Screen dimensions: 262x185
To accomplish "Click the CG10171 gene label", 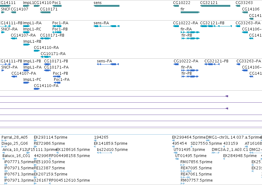I will point(49,9).
